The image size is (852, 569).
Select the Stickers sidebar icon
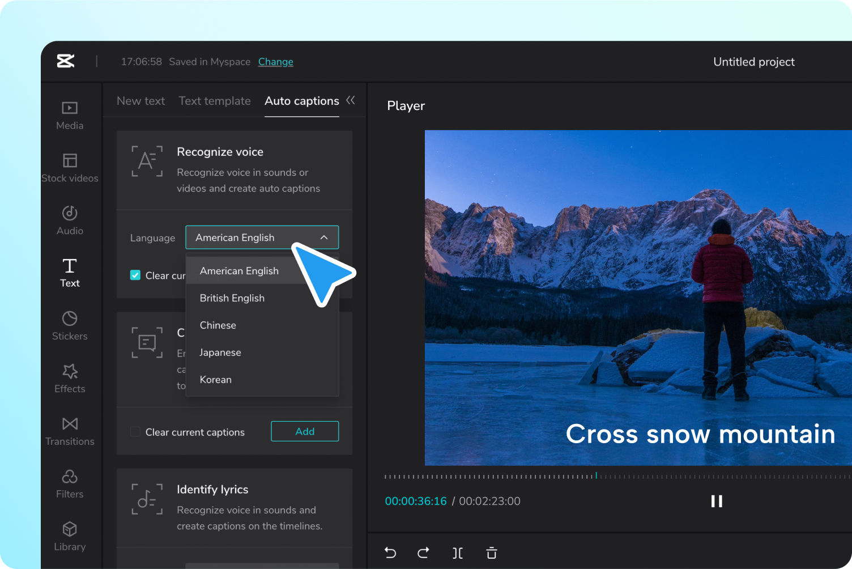coord(70,319)
